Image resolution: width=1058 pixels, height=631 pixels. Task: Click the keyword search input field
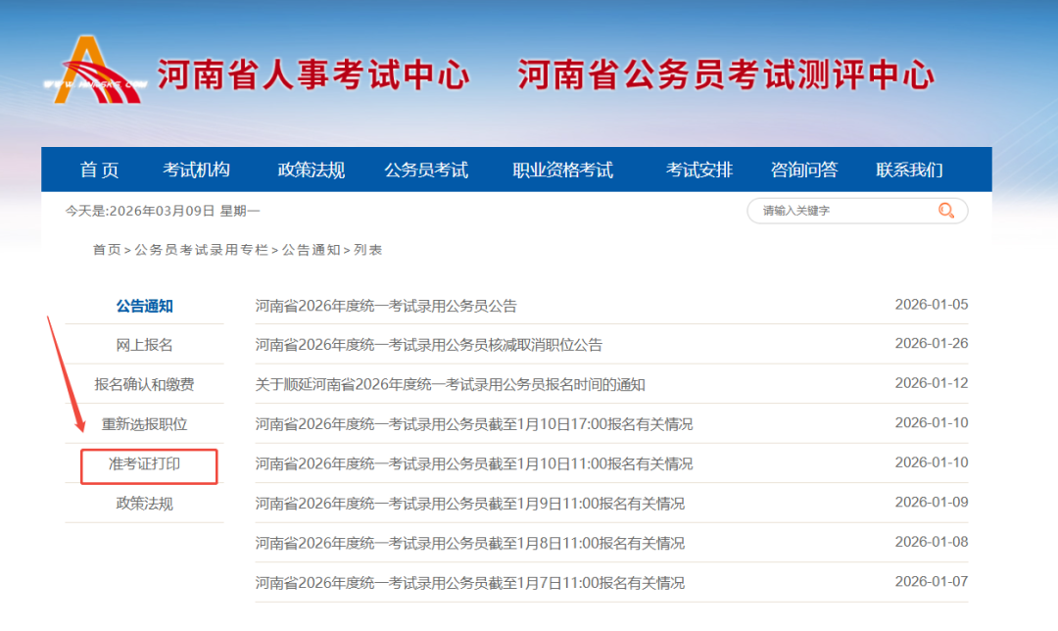click(x=842, y=211)
